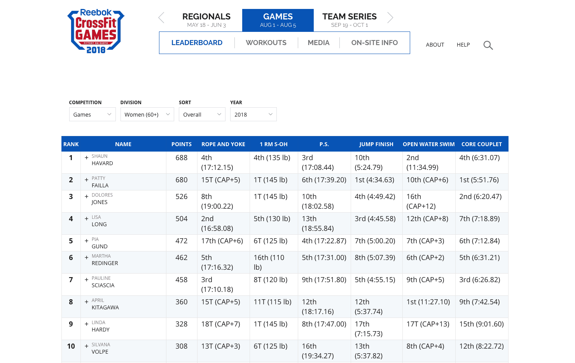Click the Points column header
The height and width of the screenshot is (363, 575).
point(181,144)
